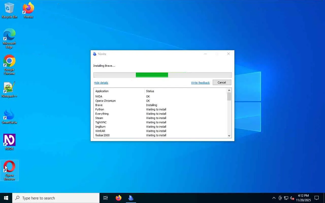Screen dimensions: 325x203
Task: Select the Google Chrome desktop shortcut
Action: (9, 65)
